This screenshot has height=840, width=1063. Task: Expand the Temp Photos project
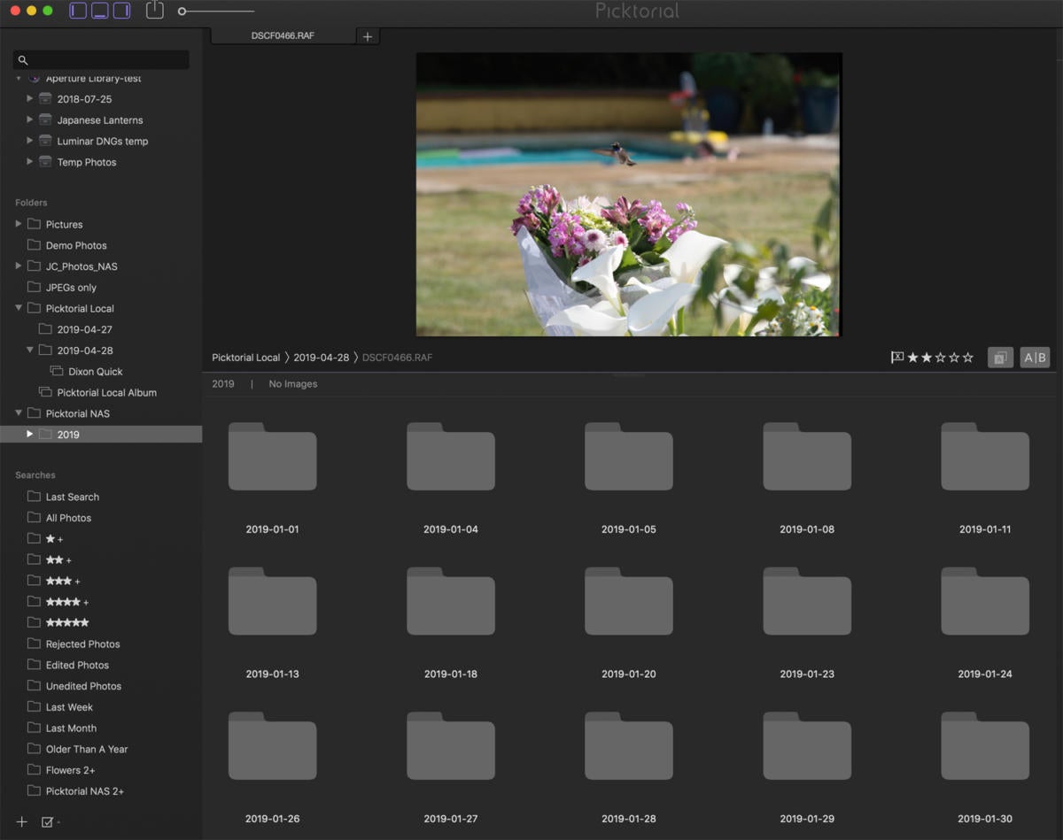tap(30, 162)
